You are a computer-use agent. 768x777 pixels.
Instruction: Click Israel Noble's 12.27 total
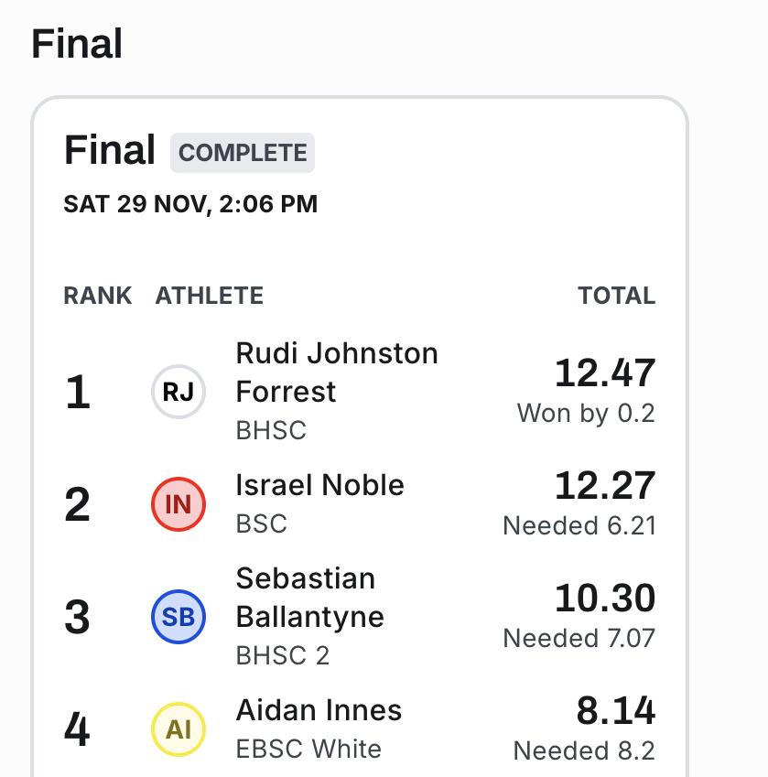click(x=605, y=486)
